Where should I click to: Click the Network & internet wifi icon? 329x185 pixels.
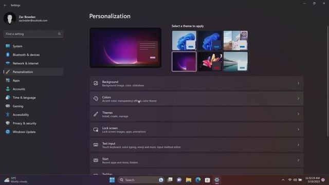[8, 63]
